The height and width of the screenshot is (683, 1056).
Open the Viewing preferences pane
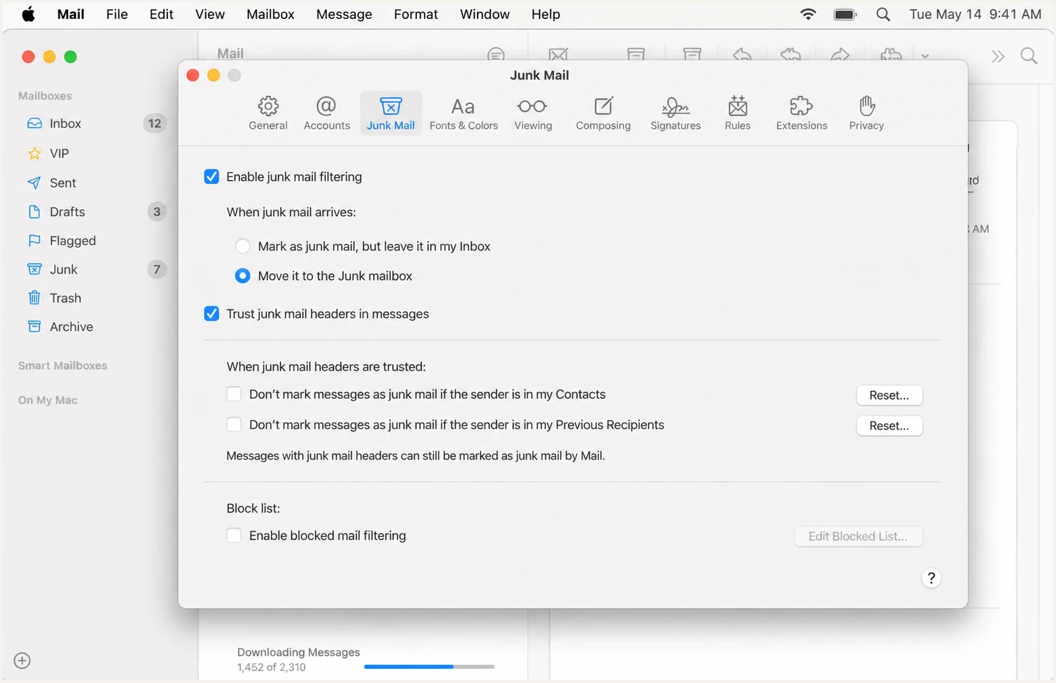tap(533, 113)
